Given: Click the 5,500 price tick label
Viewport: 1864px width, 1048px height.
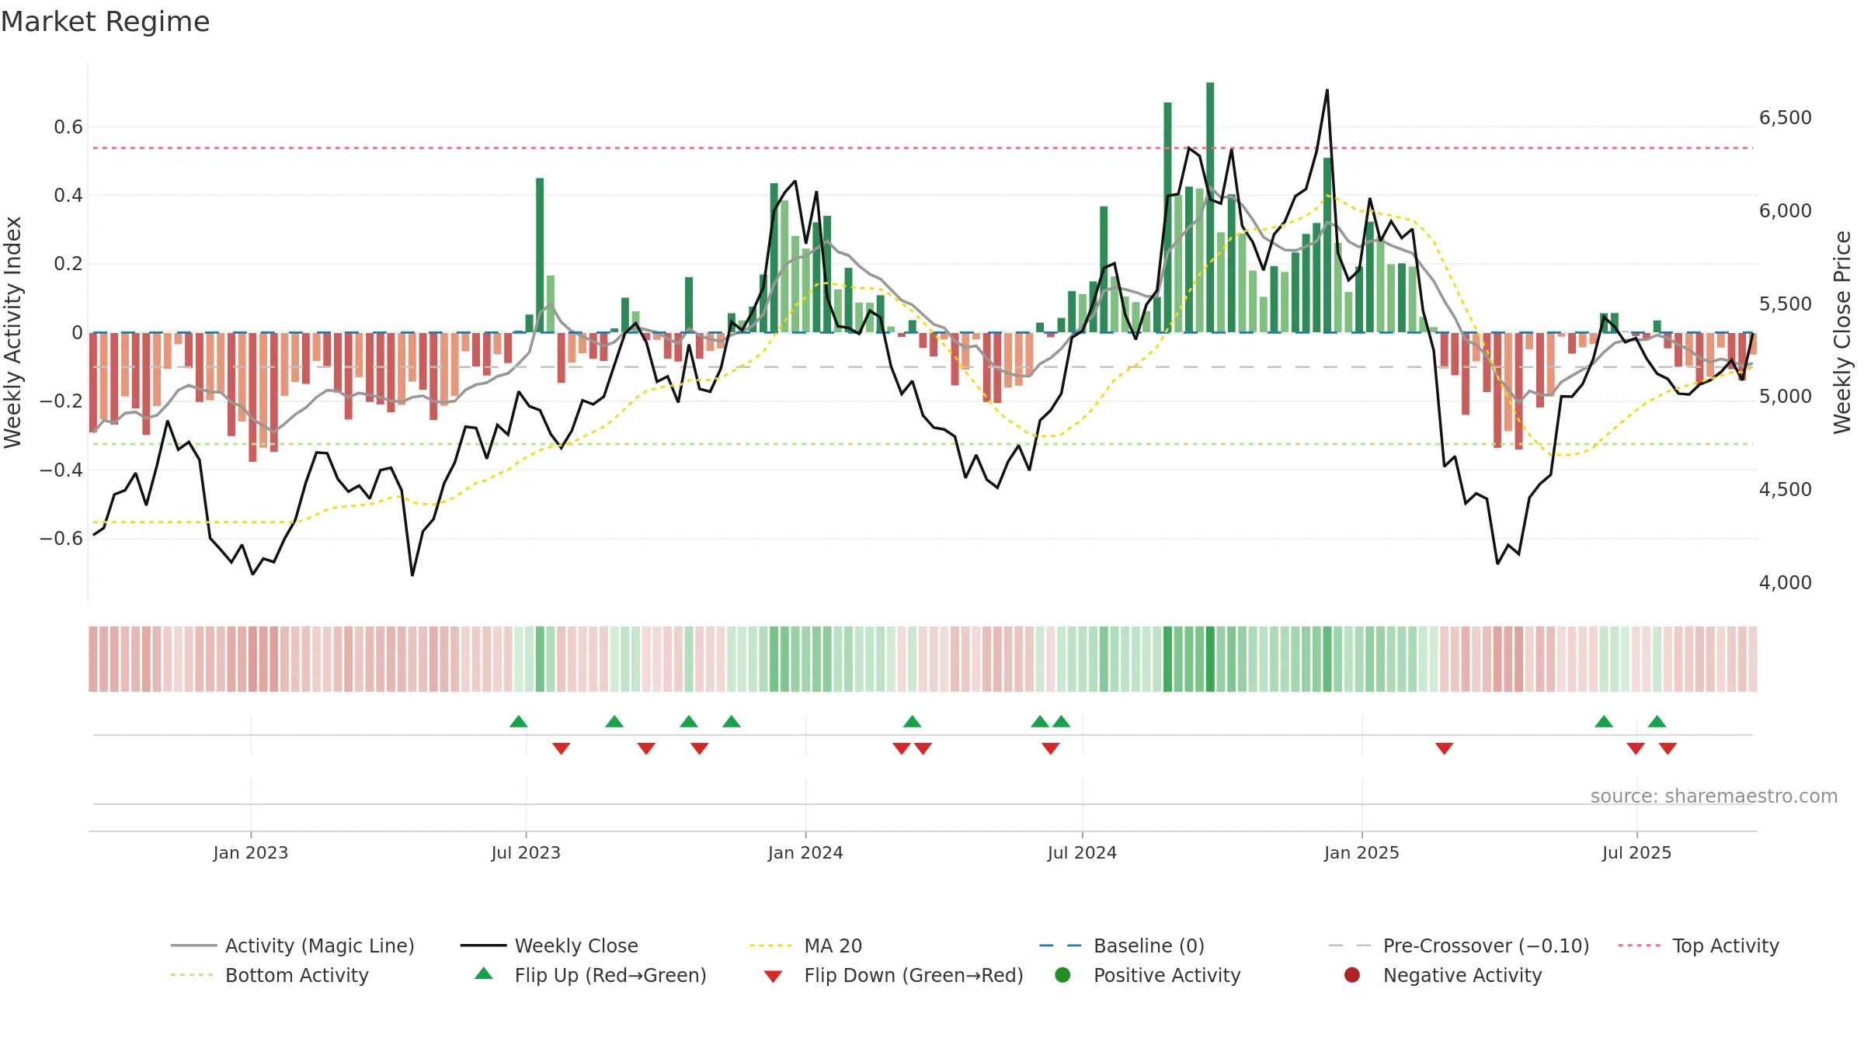Looking at the screenshot, I should pos(1786,304).
